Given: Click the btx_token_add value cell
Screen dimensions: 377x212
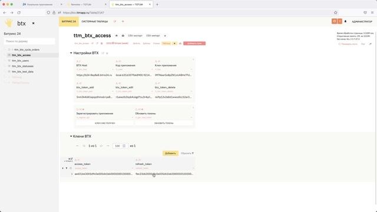Looking at the screenshot, I should (94, 97).
